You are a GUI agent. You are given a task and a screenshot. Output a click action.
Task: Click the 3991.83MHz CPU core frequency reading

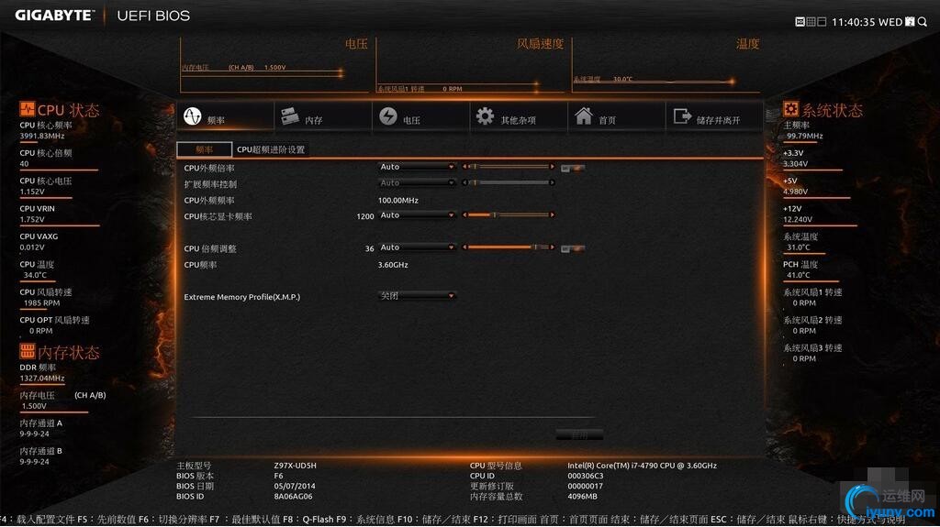point(42,136)
